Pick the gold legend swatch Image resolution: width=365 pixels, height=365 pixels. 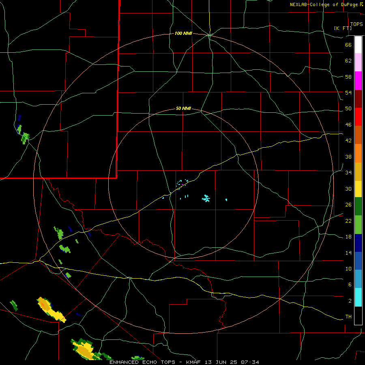point(358,172)
